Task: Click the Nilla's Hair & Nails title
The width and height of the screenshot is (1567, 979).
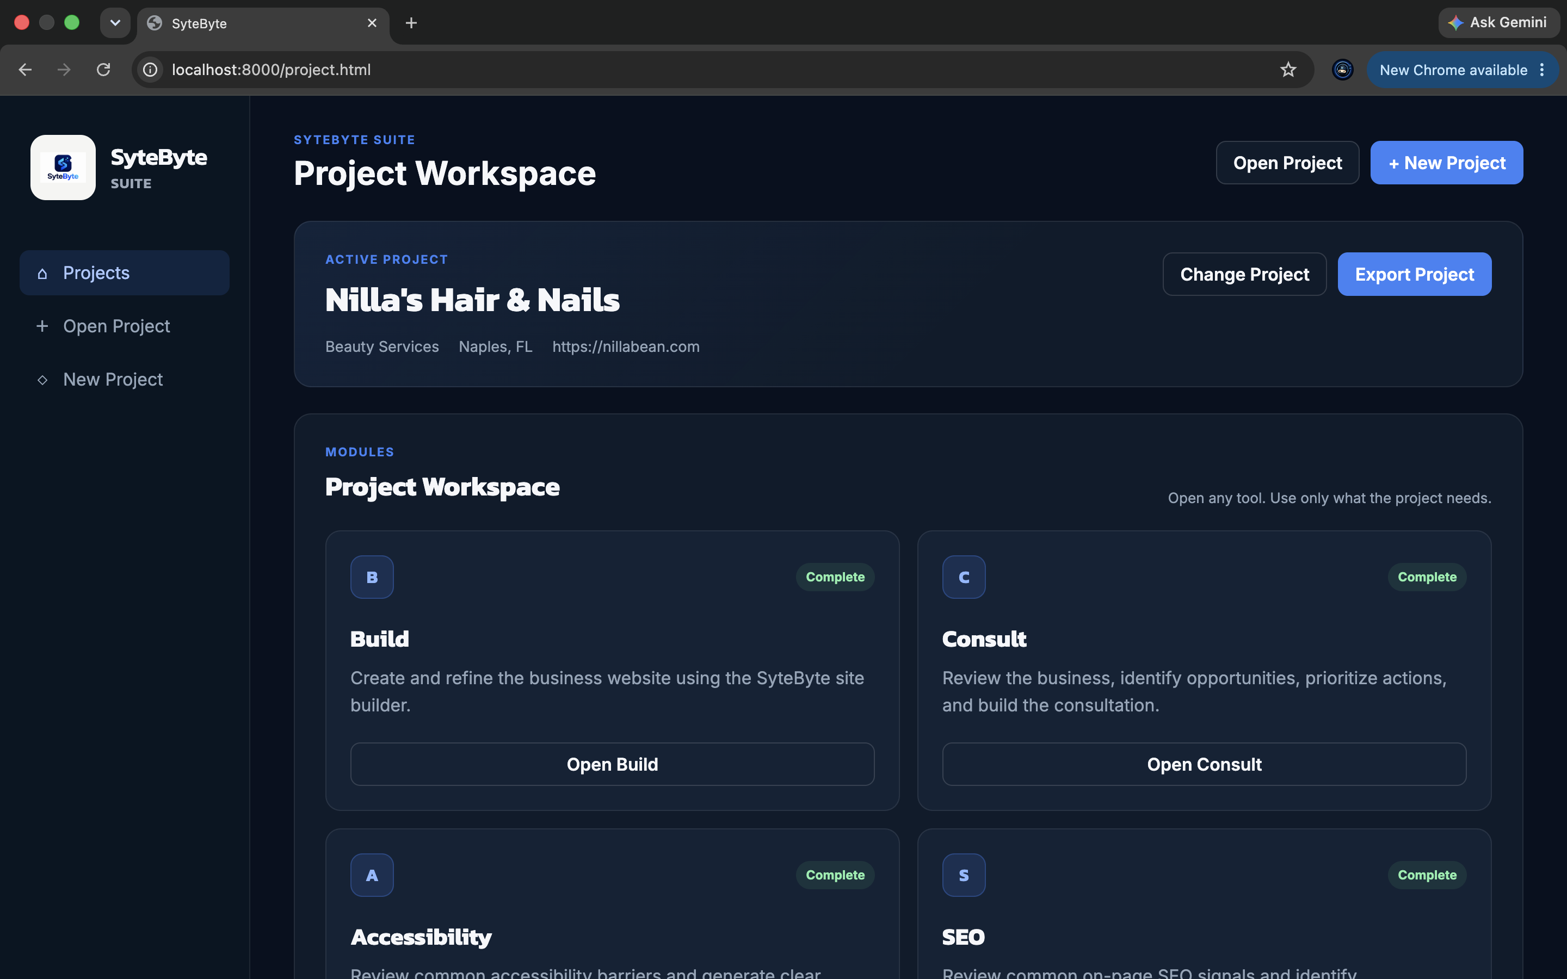Action: (472, 300)
